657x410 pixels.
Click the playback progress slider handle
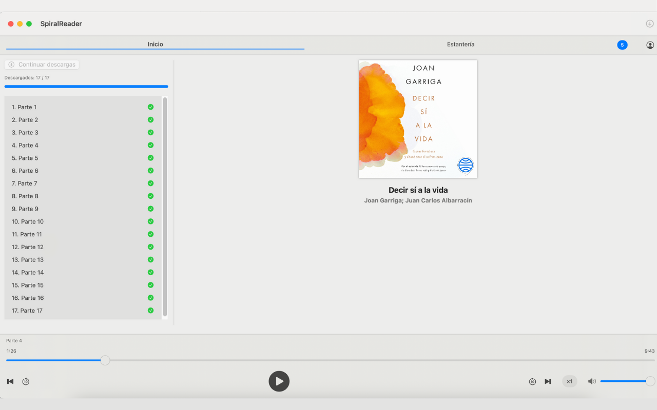click(105, 360)
